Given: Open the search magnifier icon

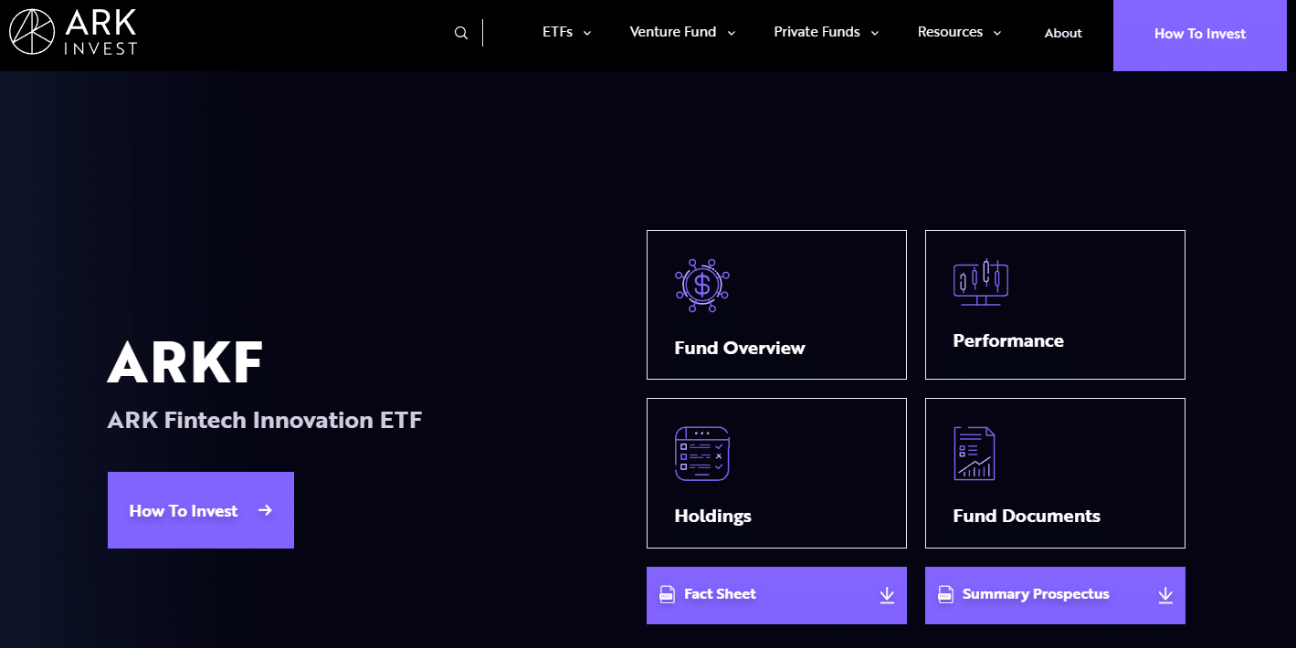Looking at the screenshot, I should point(461,33).
